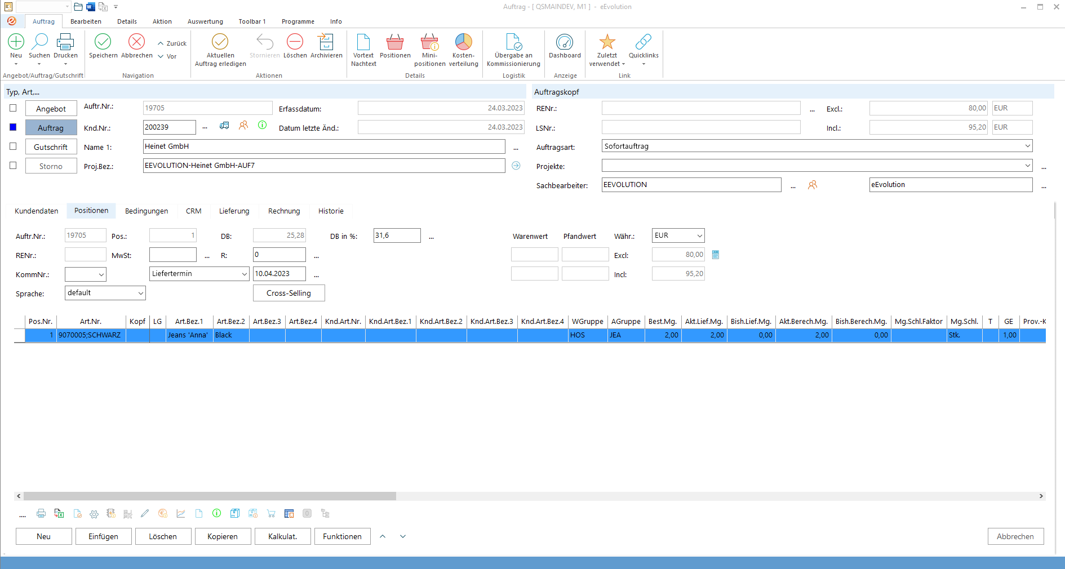Image resolution: width=1065 pixels, height=569 pixels.
Task: Click the Neu plus icon in the ribbon
Action: point(16,42)
